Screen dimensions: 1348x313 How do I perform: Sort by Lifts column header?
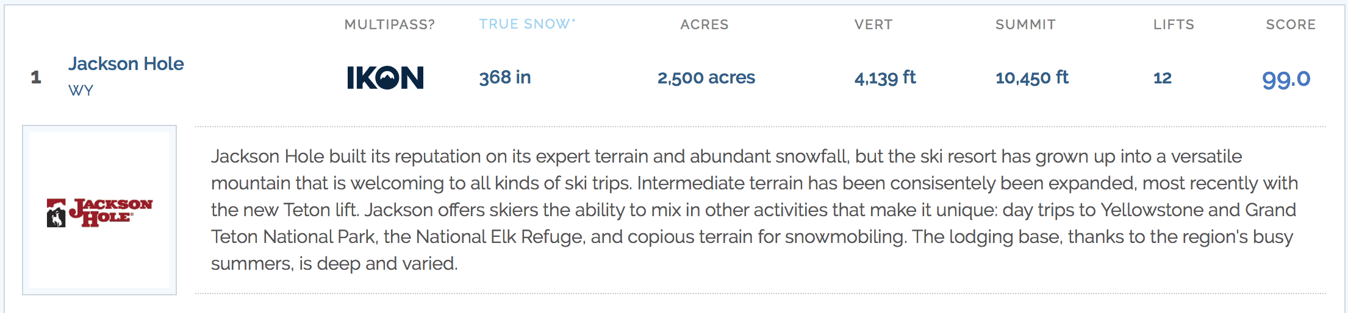(1174, 24)
